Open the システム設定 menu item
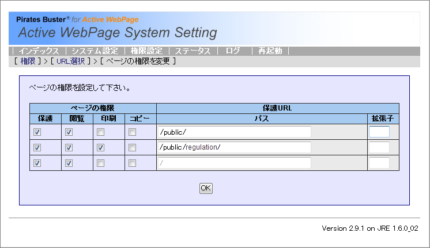Viewport: 430px width, 248px height. (x=95, y=51)
